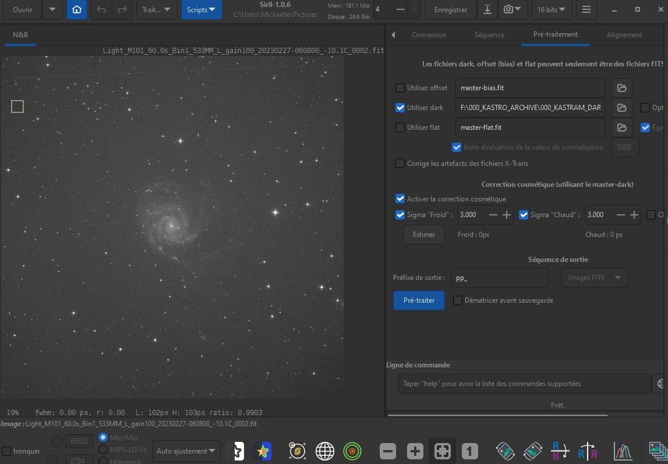668x464 pixels.
Task: Open the Alignement tab
Action: pyautogui.click(x=624, y=35)
